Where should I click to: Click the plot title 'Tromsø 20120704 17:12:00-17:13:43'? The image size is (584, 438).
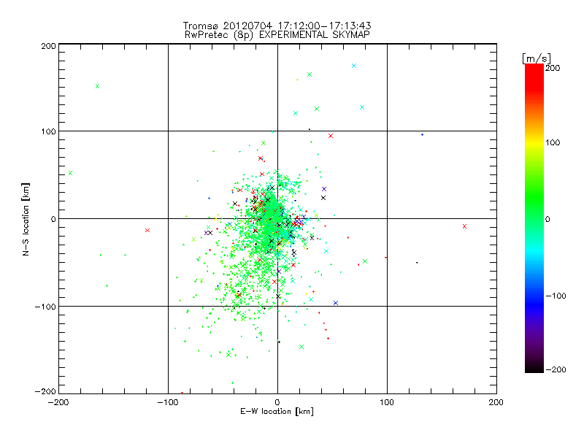click(x=277, y=26)
